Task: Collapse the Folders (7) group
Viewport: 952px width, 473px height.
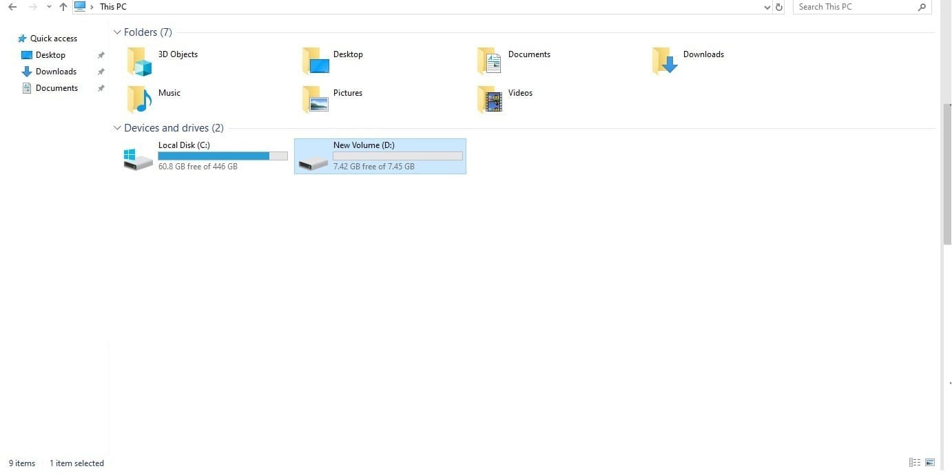Action: 117,32
